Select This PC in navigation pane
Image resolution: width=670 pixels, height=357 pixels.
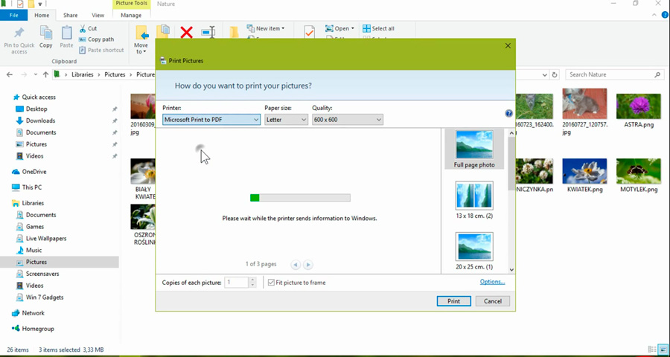pos(31,187)
